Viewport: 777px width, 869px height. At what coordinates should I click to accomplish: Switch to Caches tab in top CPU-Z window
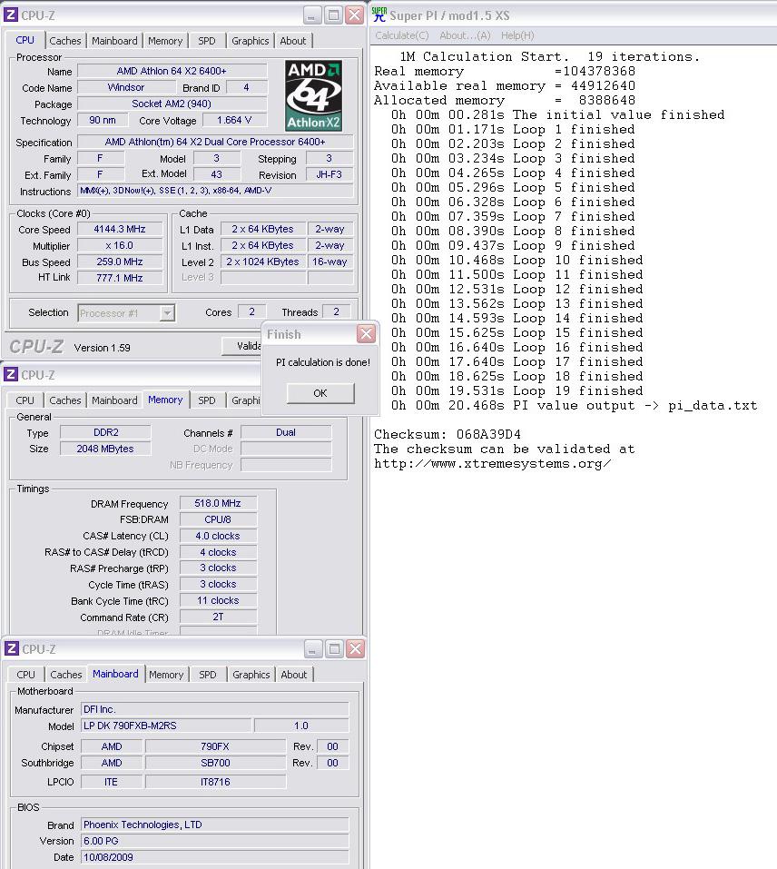pos(64,41)
